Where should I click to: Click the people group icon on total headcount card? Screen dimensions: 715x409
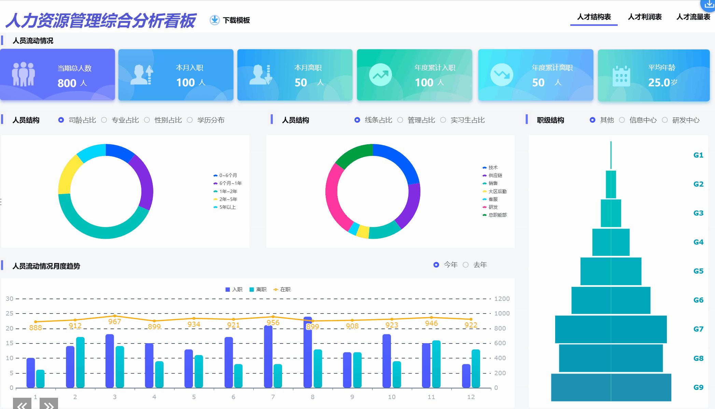tap(23, 74)
